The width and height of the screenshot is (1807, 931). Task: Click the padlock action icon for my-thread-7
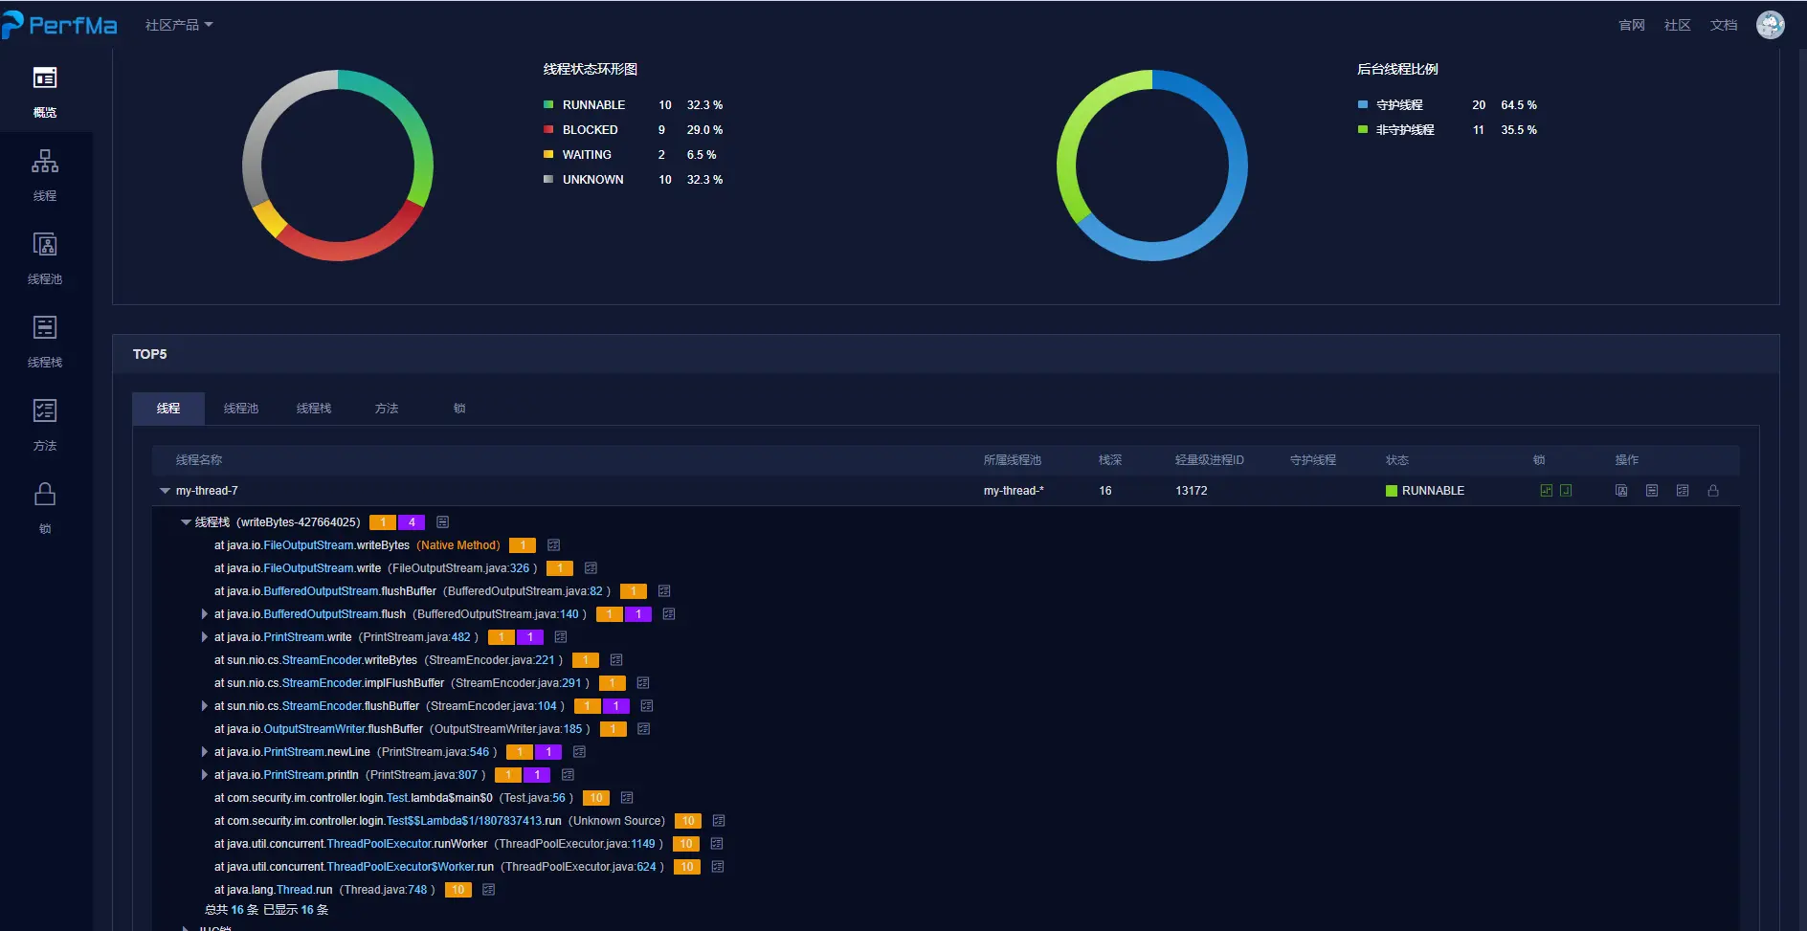(1713, 491)
